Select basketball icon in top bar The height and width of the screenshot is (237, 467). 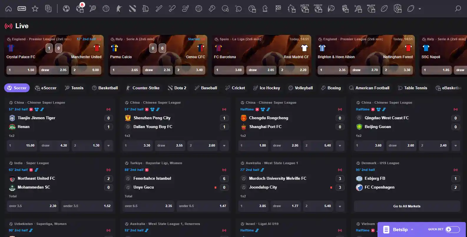pos(106,9)
